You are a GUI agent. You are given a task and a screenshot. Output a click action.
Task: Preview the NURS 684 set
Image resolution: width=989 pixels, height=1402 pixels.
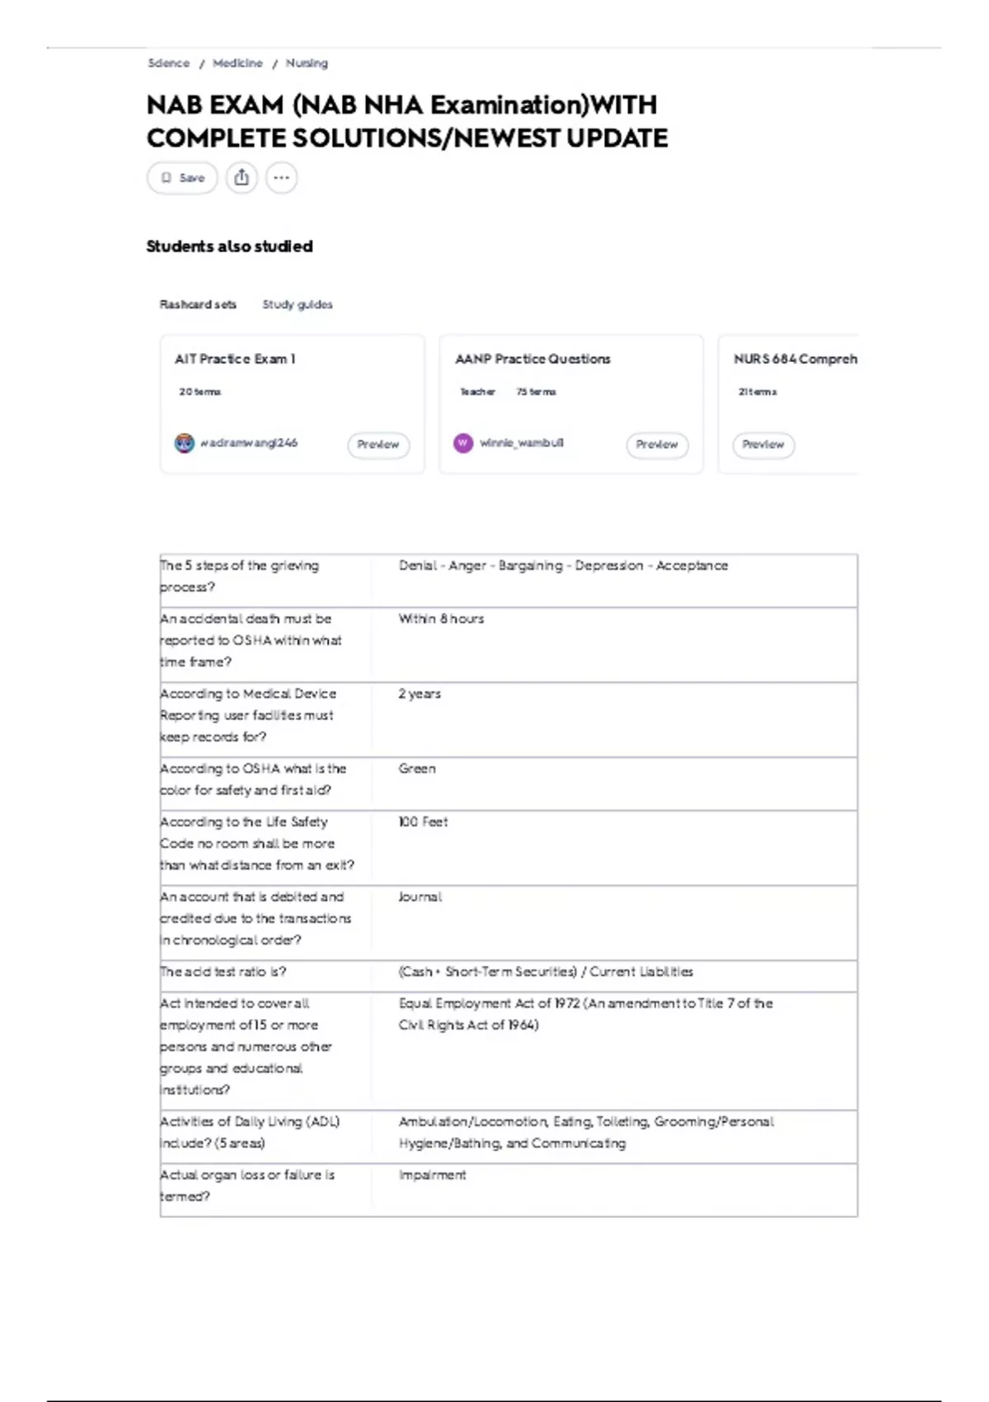pos(763,445)
